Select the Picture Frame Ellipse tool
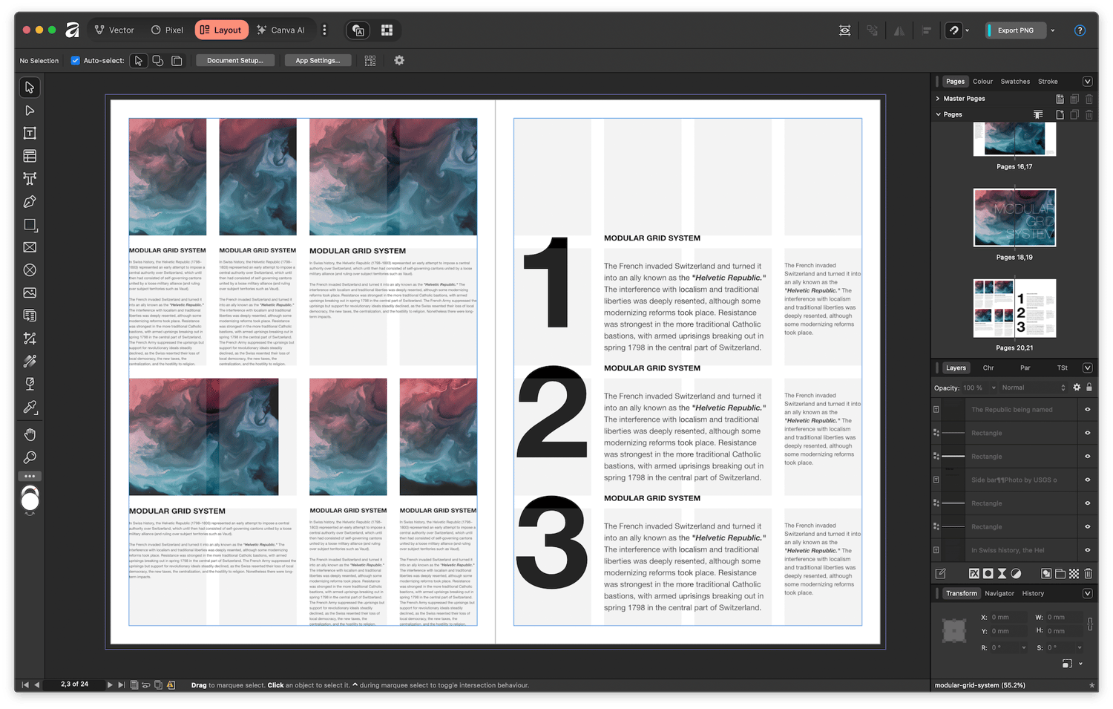 (x=30, y=270)
